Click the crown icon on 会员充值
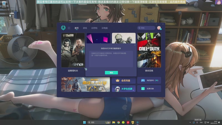This screenshot has width=222, height=125. point(117,80)
